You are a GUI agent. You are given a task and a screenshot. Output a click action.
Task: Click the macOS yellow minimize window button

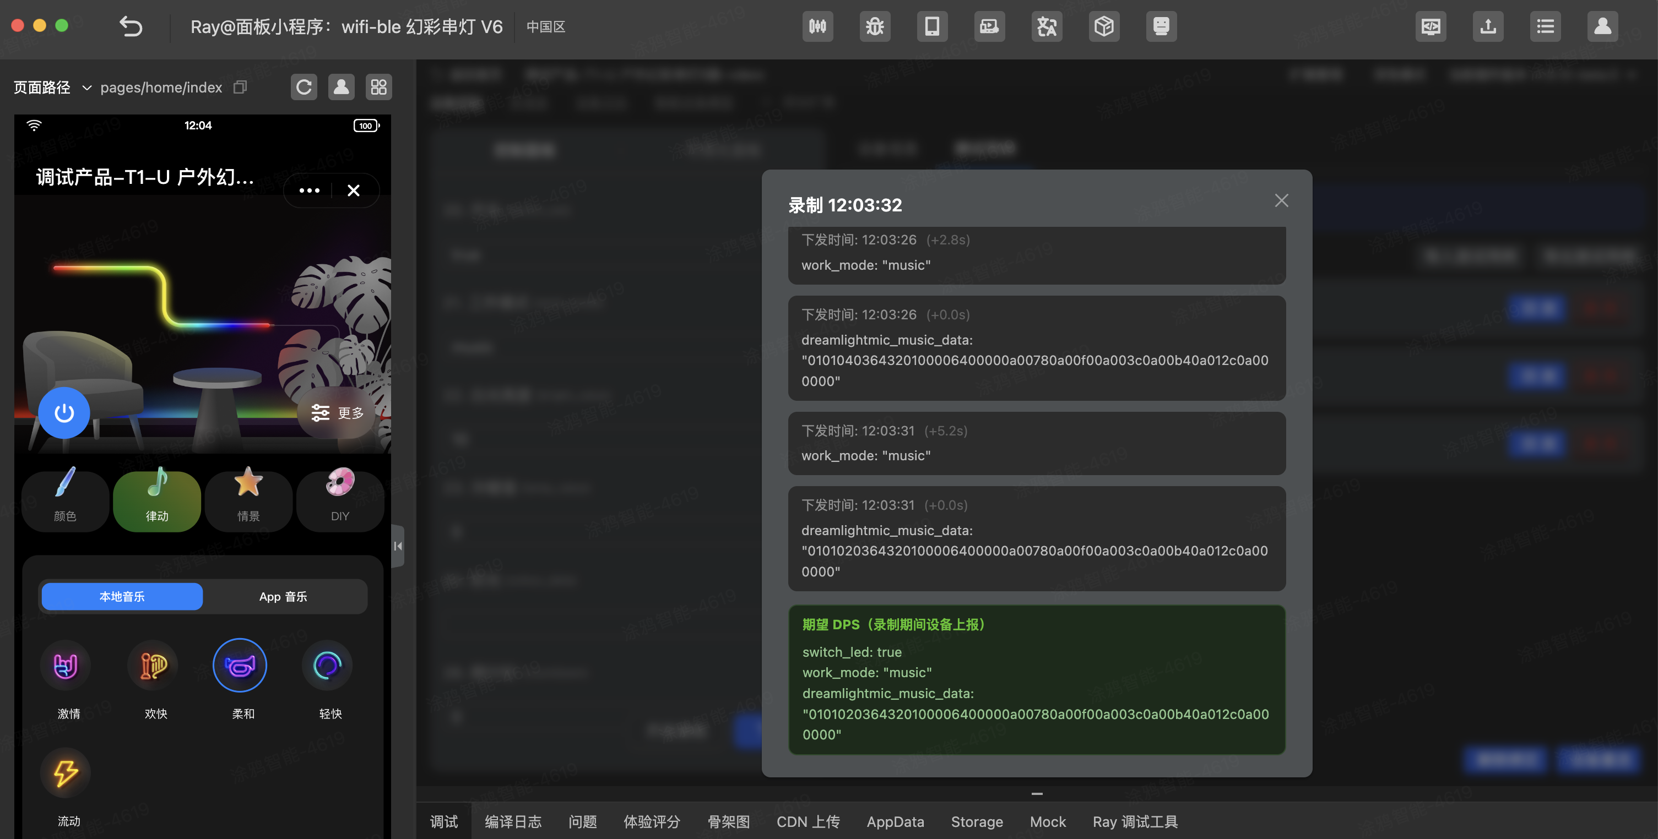[x=39, y=25]
